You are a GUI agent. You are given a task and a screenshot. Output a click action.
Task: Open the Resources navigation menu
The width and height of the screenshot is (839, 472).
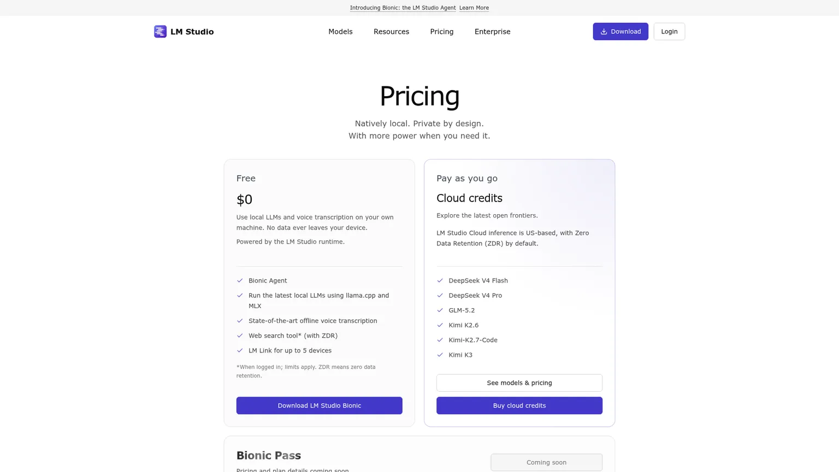pyautogui.click(x=391, y=32)
